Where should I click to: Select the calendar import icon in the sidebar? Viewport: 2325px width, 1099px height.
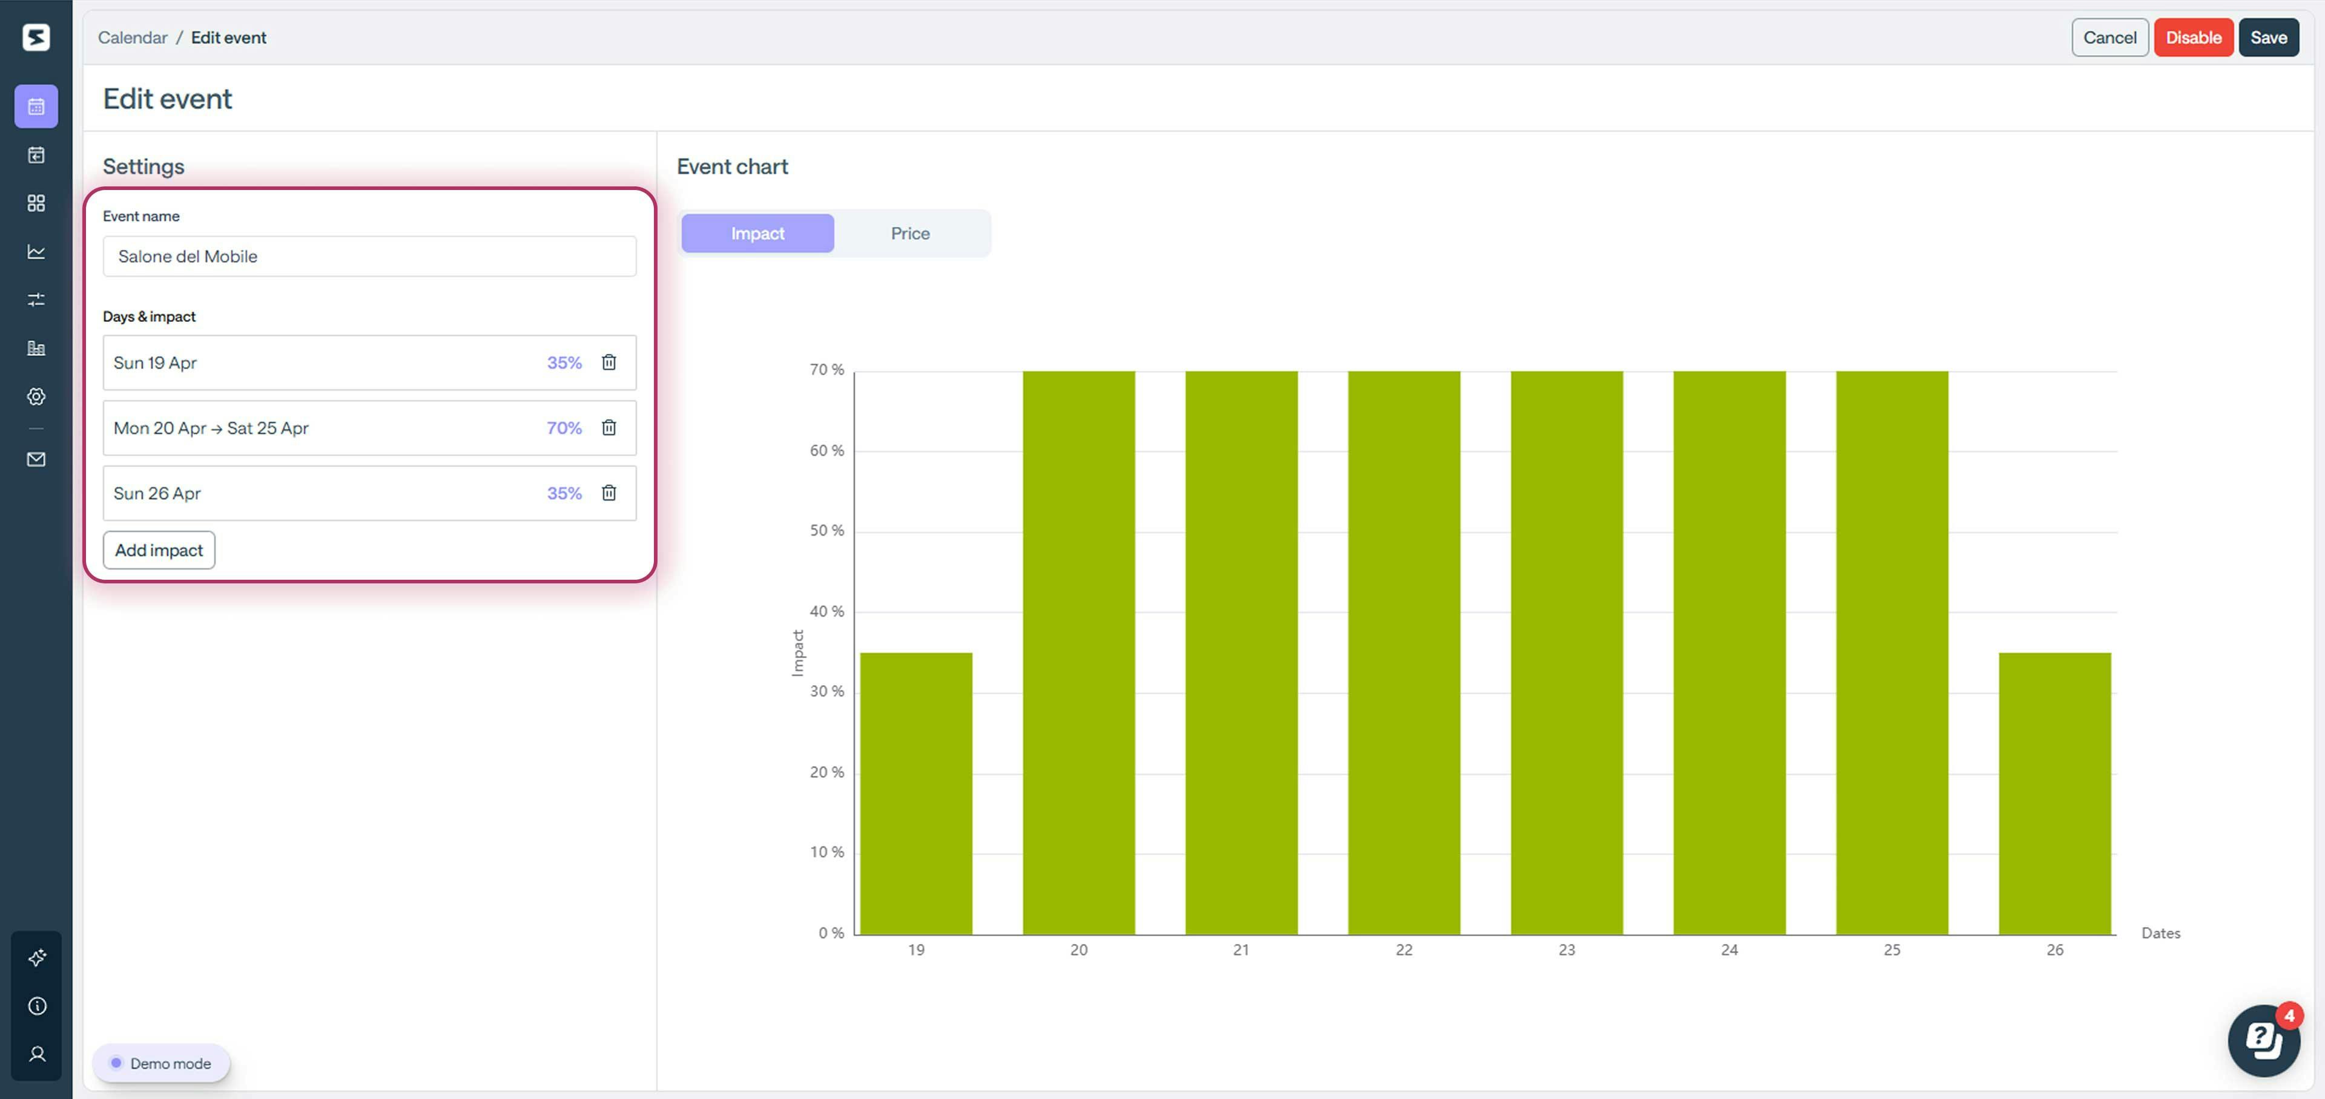pyautogui.click(x=36, y=155)
